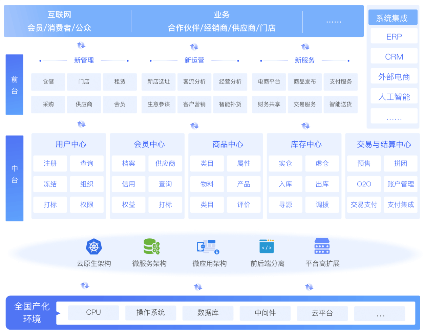Click the 前后端分离 code window icon
The image size is (424, 334).
pyautogui.click(x=267, y=246)
